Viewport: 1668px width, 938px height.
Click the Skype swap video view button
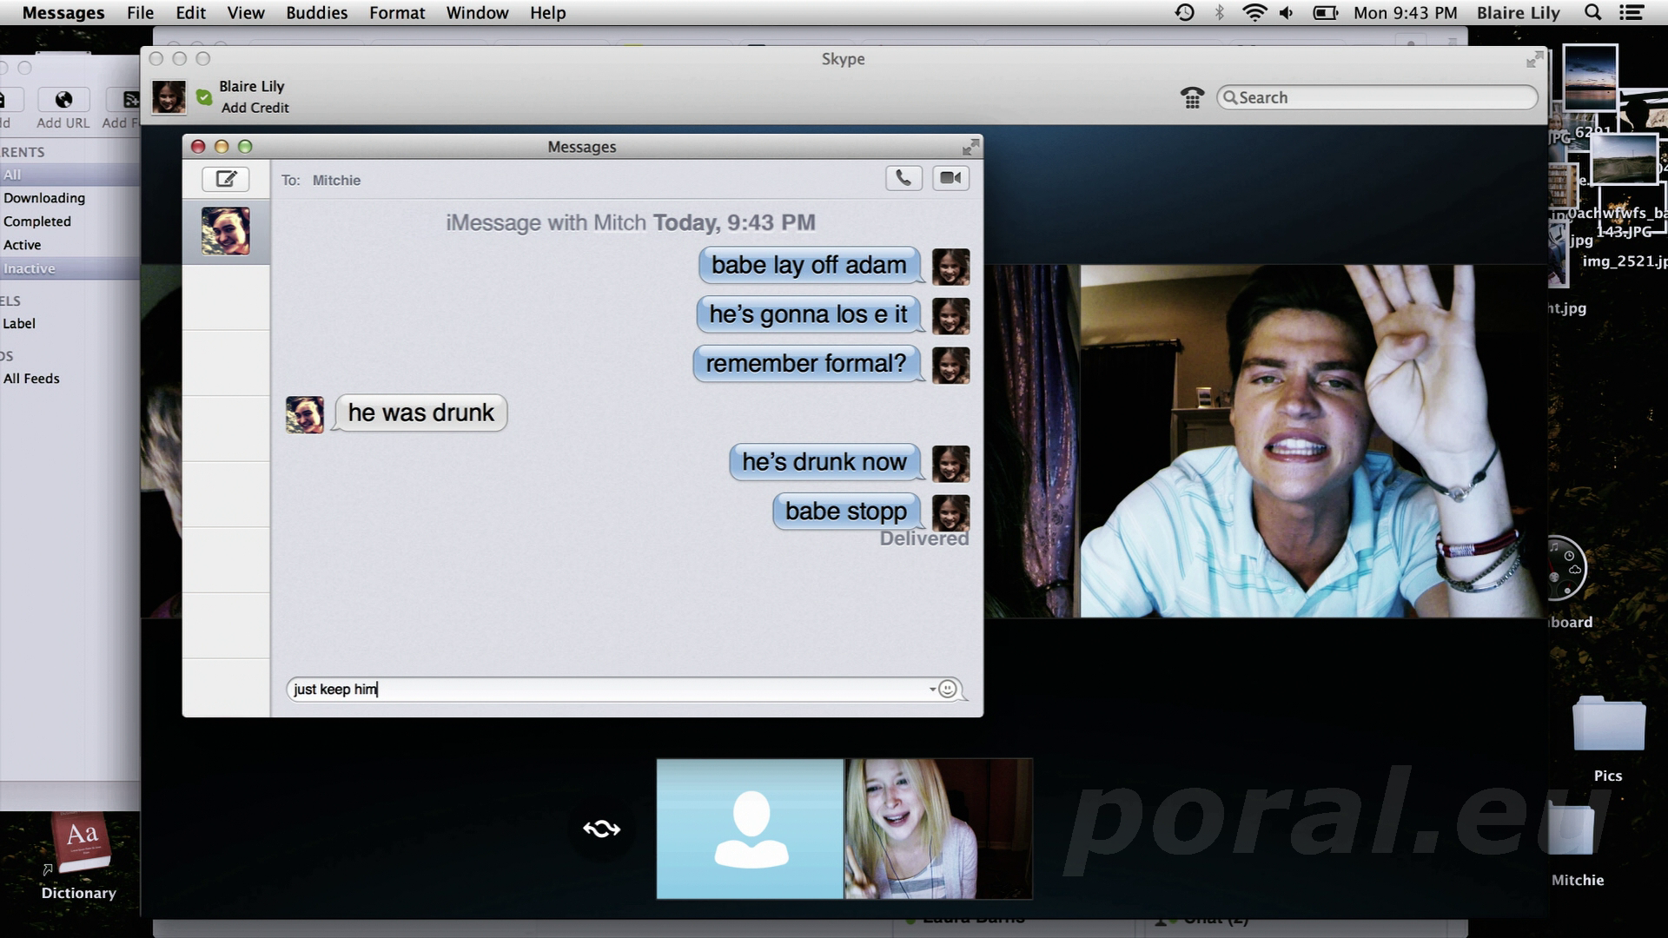point(601,829)
